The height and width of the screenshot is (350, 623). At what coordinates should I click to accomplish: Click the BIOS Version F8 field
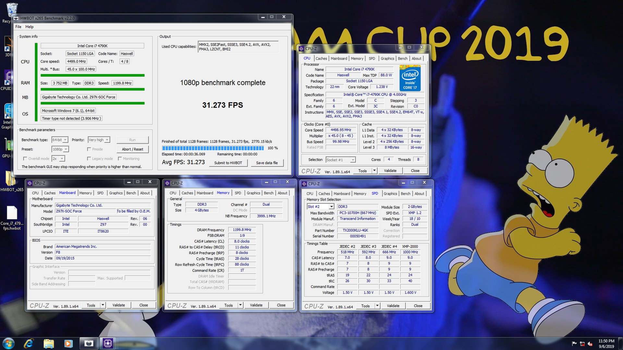tap(103, 252)
